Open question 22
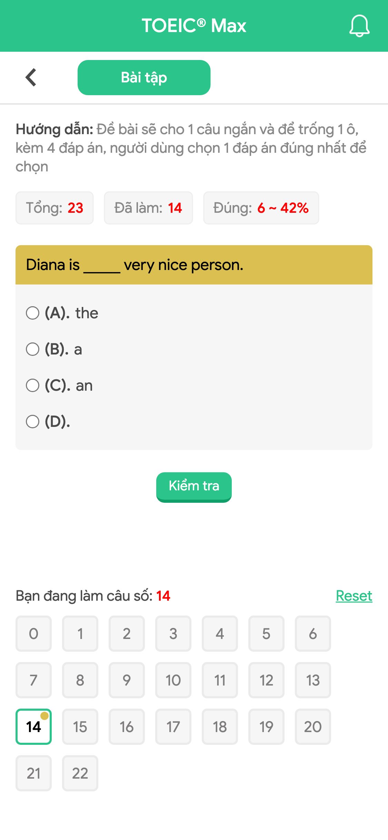388x840 pixels. pyautogui.click(x=80, y=773)
